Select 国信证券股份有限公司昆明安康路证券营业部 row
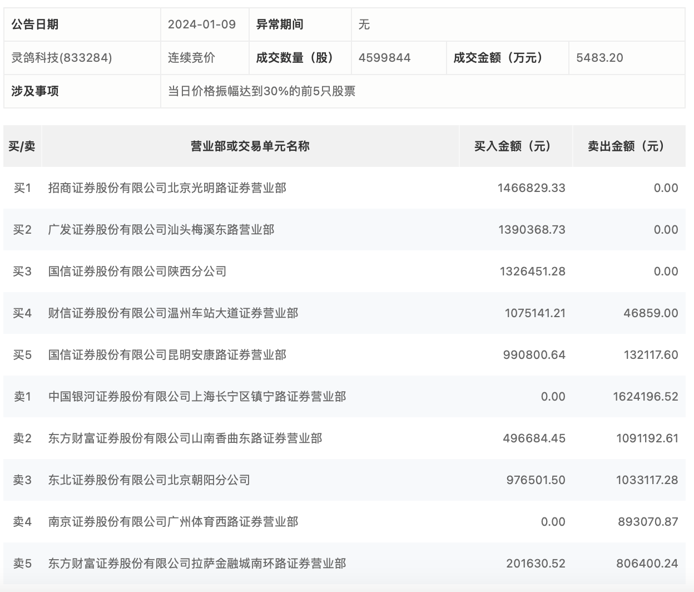 [344, 355]
